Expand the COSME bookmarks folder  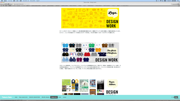tap(80, 6)
